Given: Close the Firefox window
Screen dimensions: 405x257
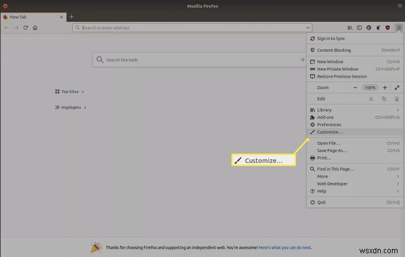Looking at the screenshot, I should coord(5,6).
